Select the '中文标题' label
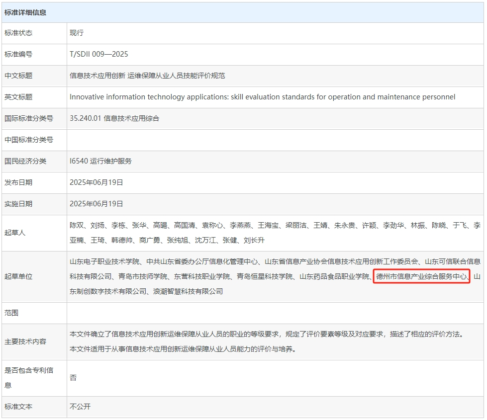The image size is (487, 420). 18,76
